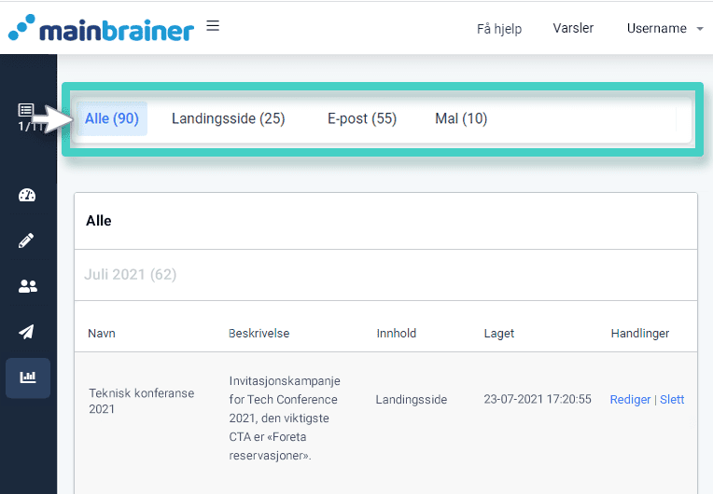Click Rediger for Teknisk konferanse 2021
Screen dimensions: 713x494
click(x=630, y=400)
